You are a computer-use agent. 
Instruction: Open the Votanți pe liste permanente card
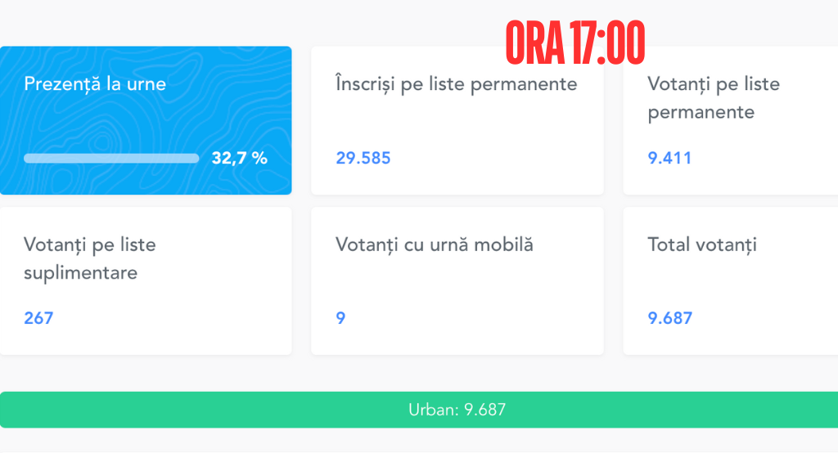(x=731, y=120)
